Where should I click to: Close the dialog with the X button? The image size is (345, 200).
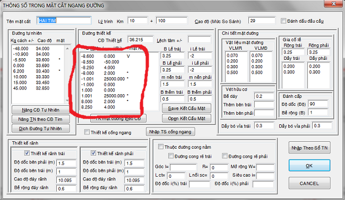coord(334,4)
